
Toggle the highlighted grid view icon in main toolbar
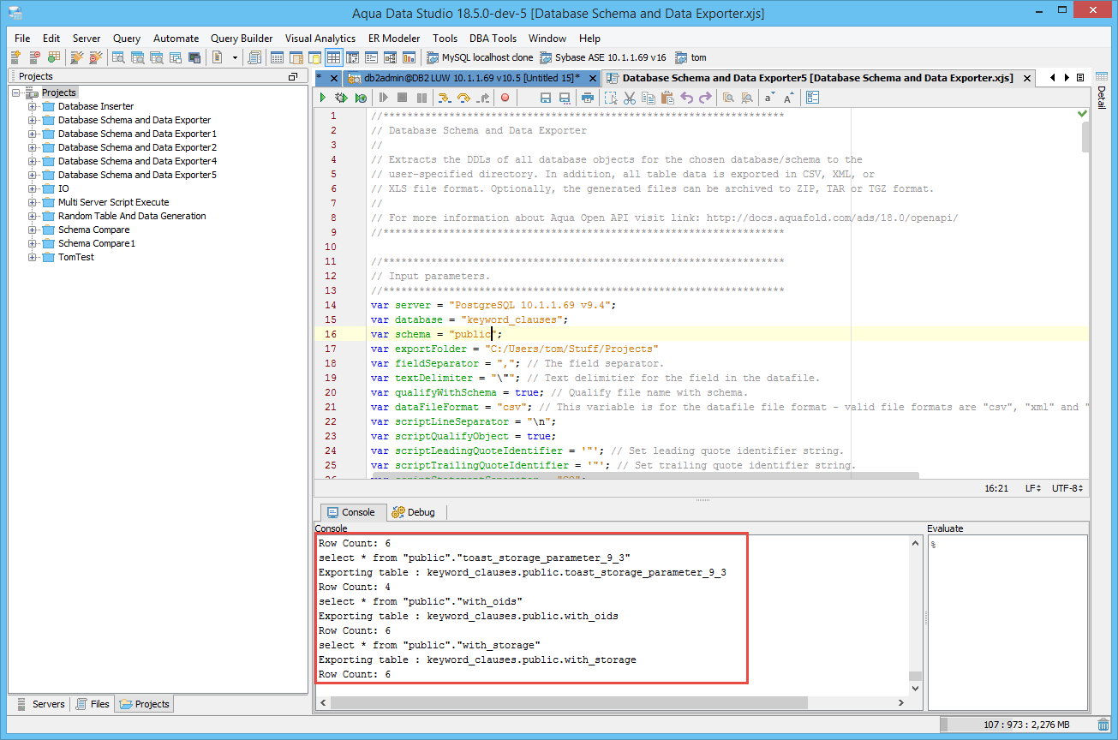333,57
